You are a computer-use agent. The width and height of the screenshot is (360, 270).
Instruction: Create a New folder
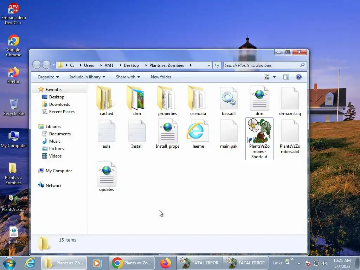click(x=161, y=77)
